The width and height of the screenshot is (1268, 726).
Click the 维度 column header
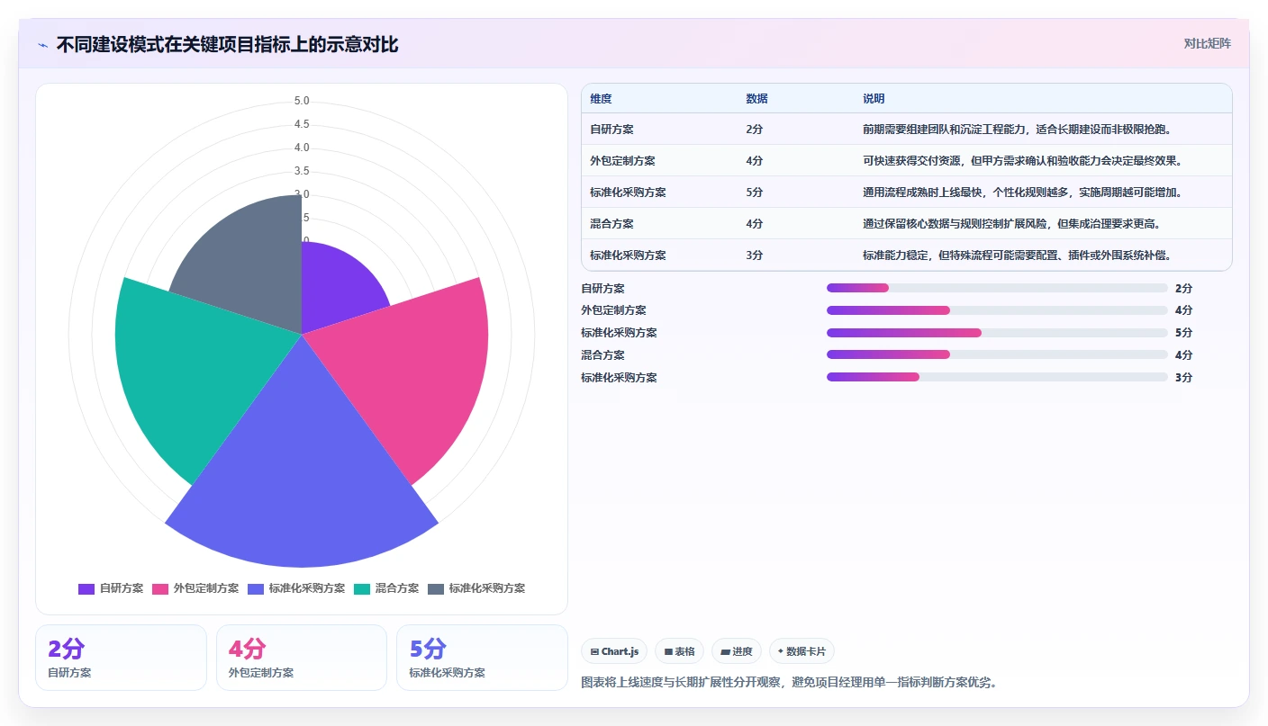601,99
